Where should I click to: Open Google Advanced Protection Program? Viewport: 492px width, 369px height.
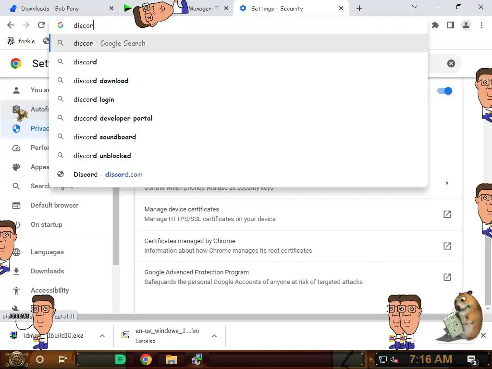point(298,277)
